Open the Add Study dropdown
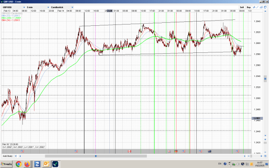 click(9, 156)
